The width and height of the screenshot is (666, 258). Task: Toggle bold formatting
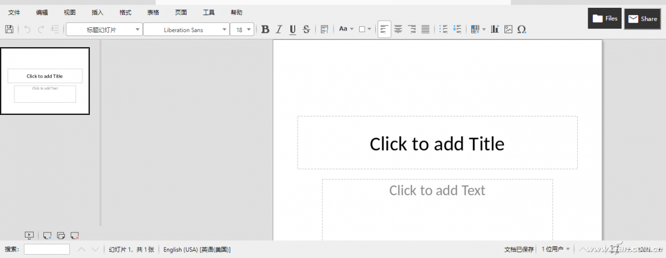(265, 29)
